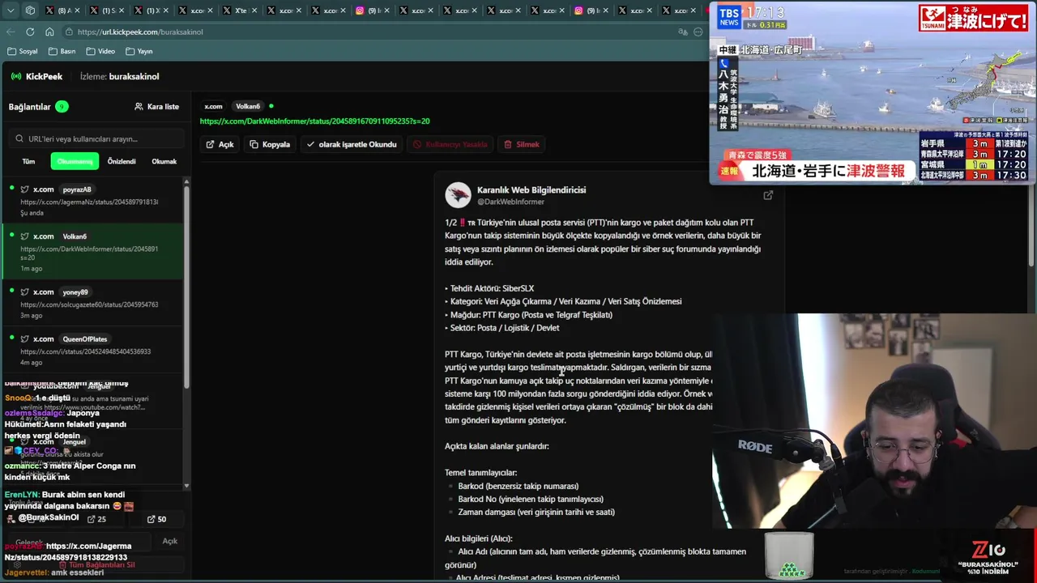This screenshot has height=583, width=1037.
Task: Click the URL or user search field
Action: tap(96, 138)
